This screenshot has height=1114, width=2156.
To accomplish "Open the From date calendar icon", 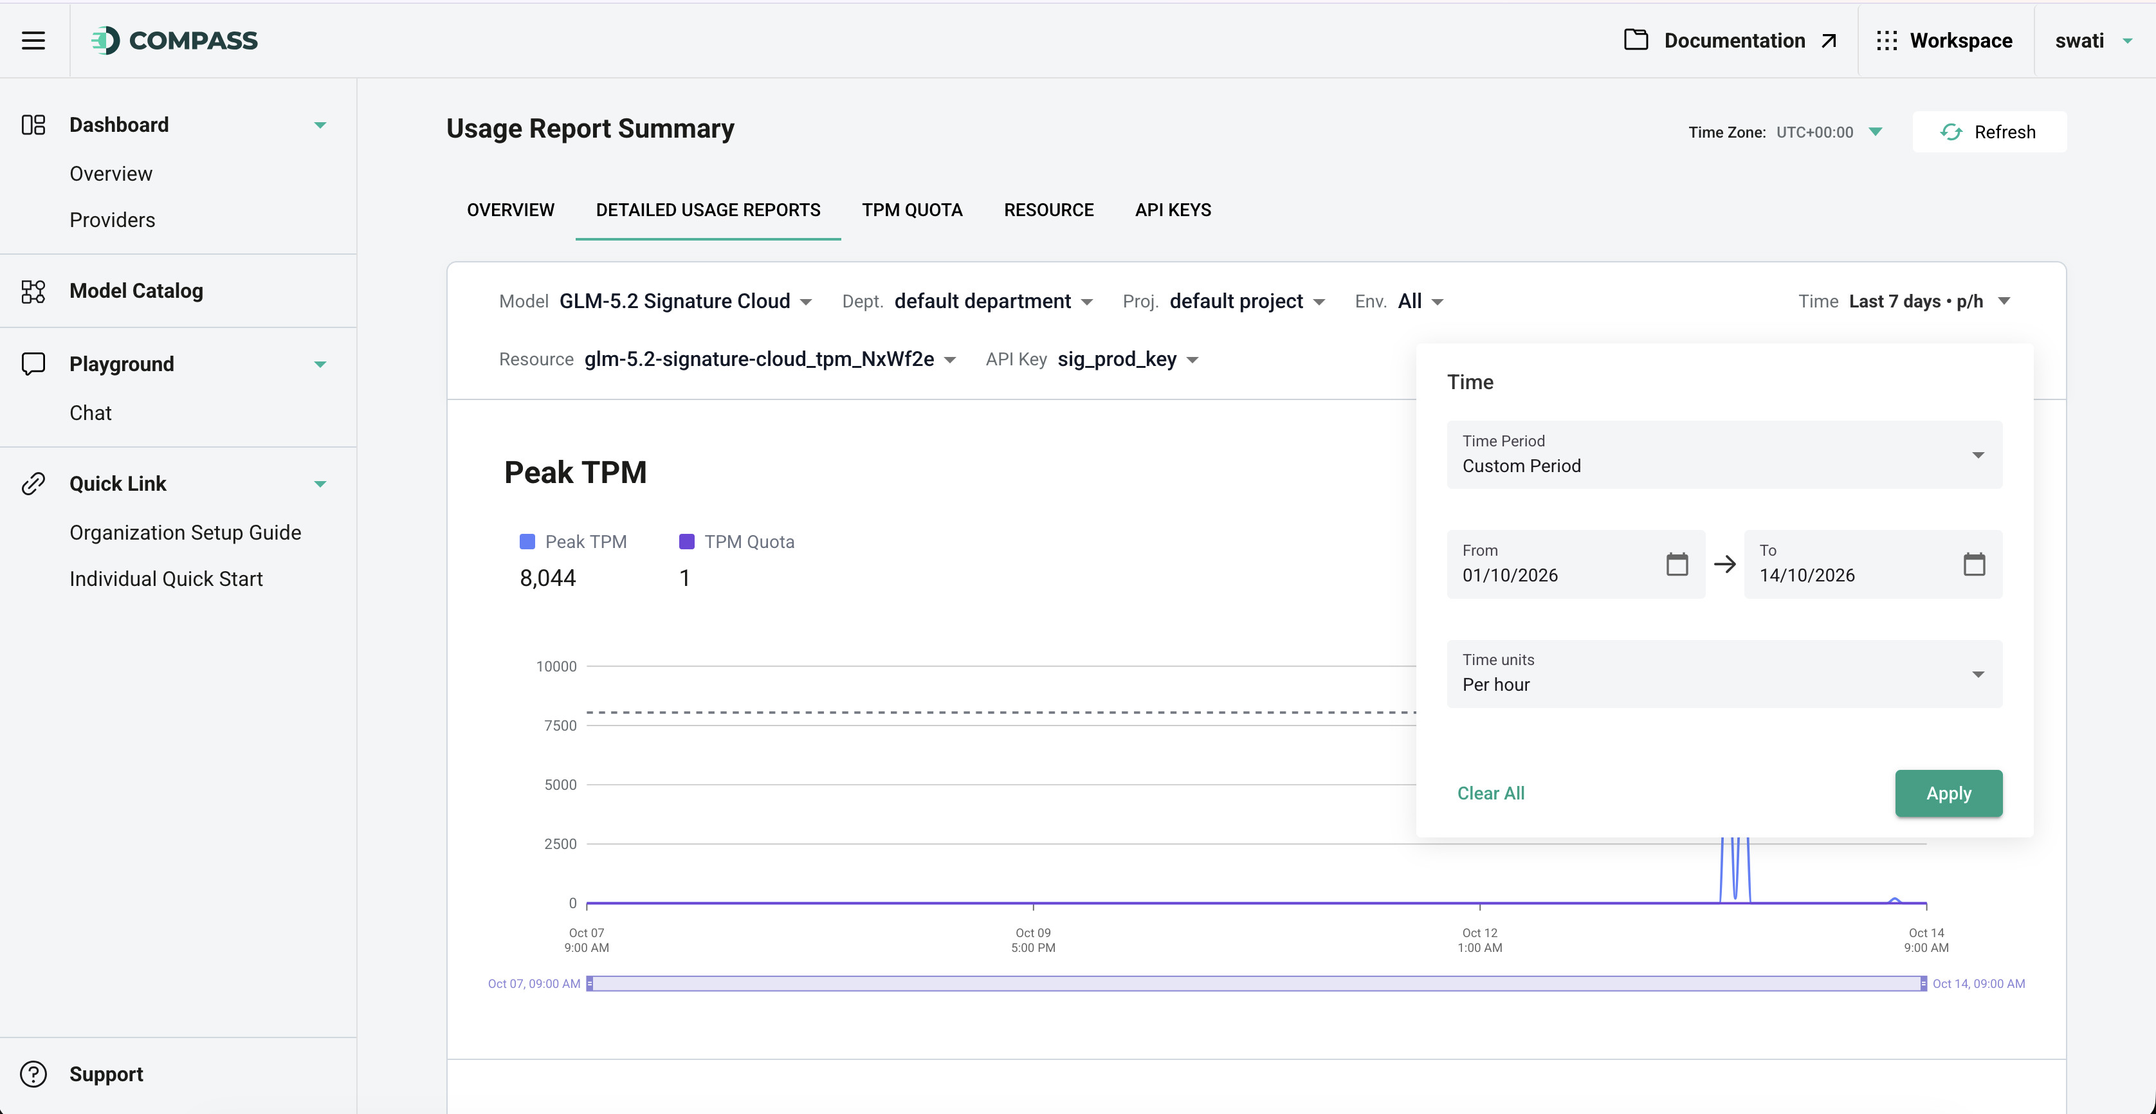I will 1676,564.
